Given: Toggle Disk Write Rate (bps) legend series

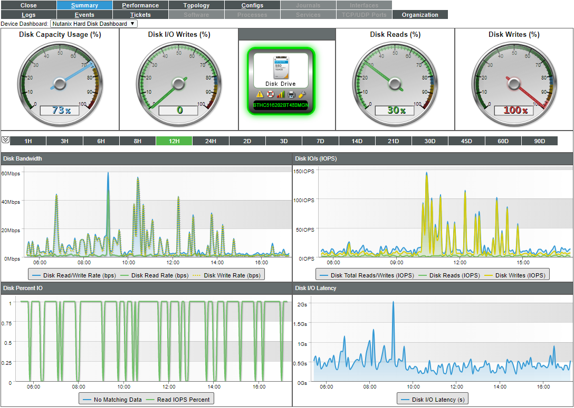Looking at the screenshot, I should (227, 275).
